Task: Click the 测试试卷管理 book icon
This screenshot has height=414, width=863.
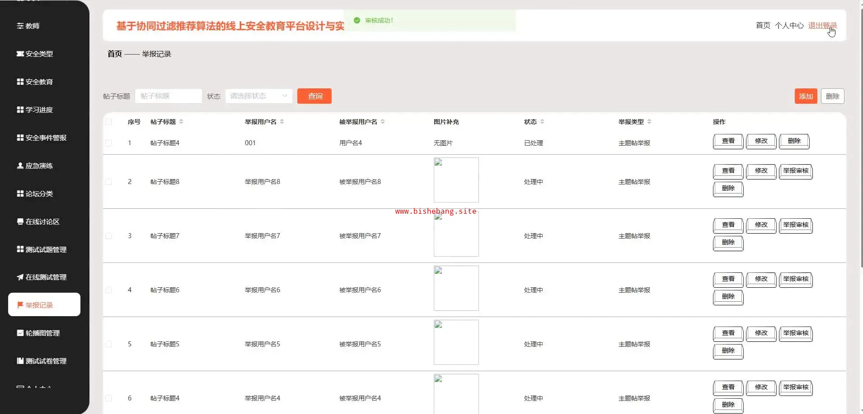Action: pos(20,361)
